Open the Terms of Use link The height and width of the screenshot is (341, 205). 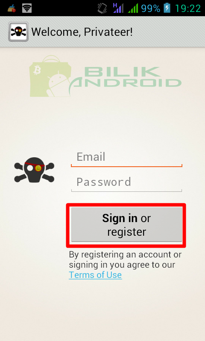point(95,275)
